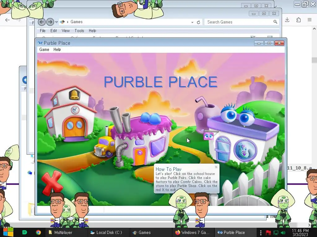Open the taskbar clock and date
This screenshot has width=317, height=237.
(x=300, y=232)
